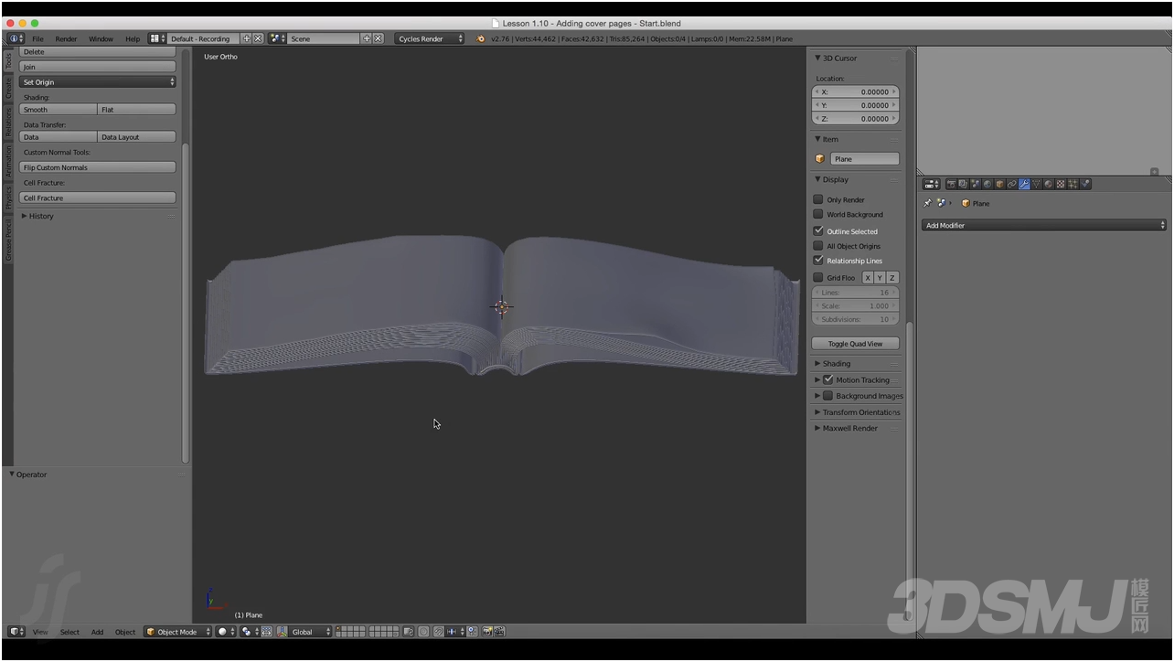The width and height of the screenshot is (1174, 662).
Task: Open the Render properties tab (camera icon)
Action: tap(951, 184)
